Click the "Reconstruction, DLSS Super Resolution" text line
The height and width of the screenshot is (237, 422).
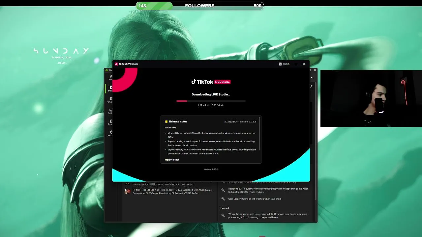[163, 184]
